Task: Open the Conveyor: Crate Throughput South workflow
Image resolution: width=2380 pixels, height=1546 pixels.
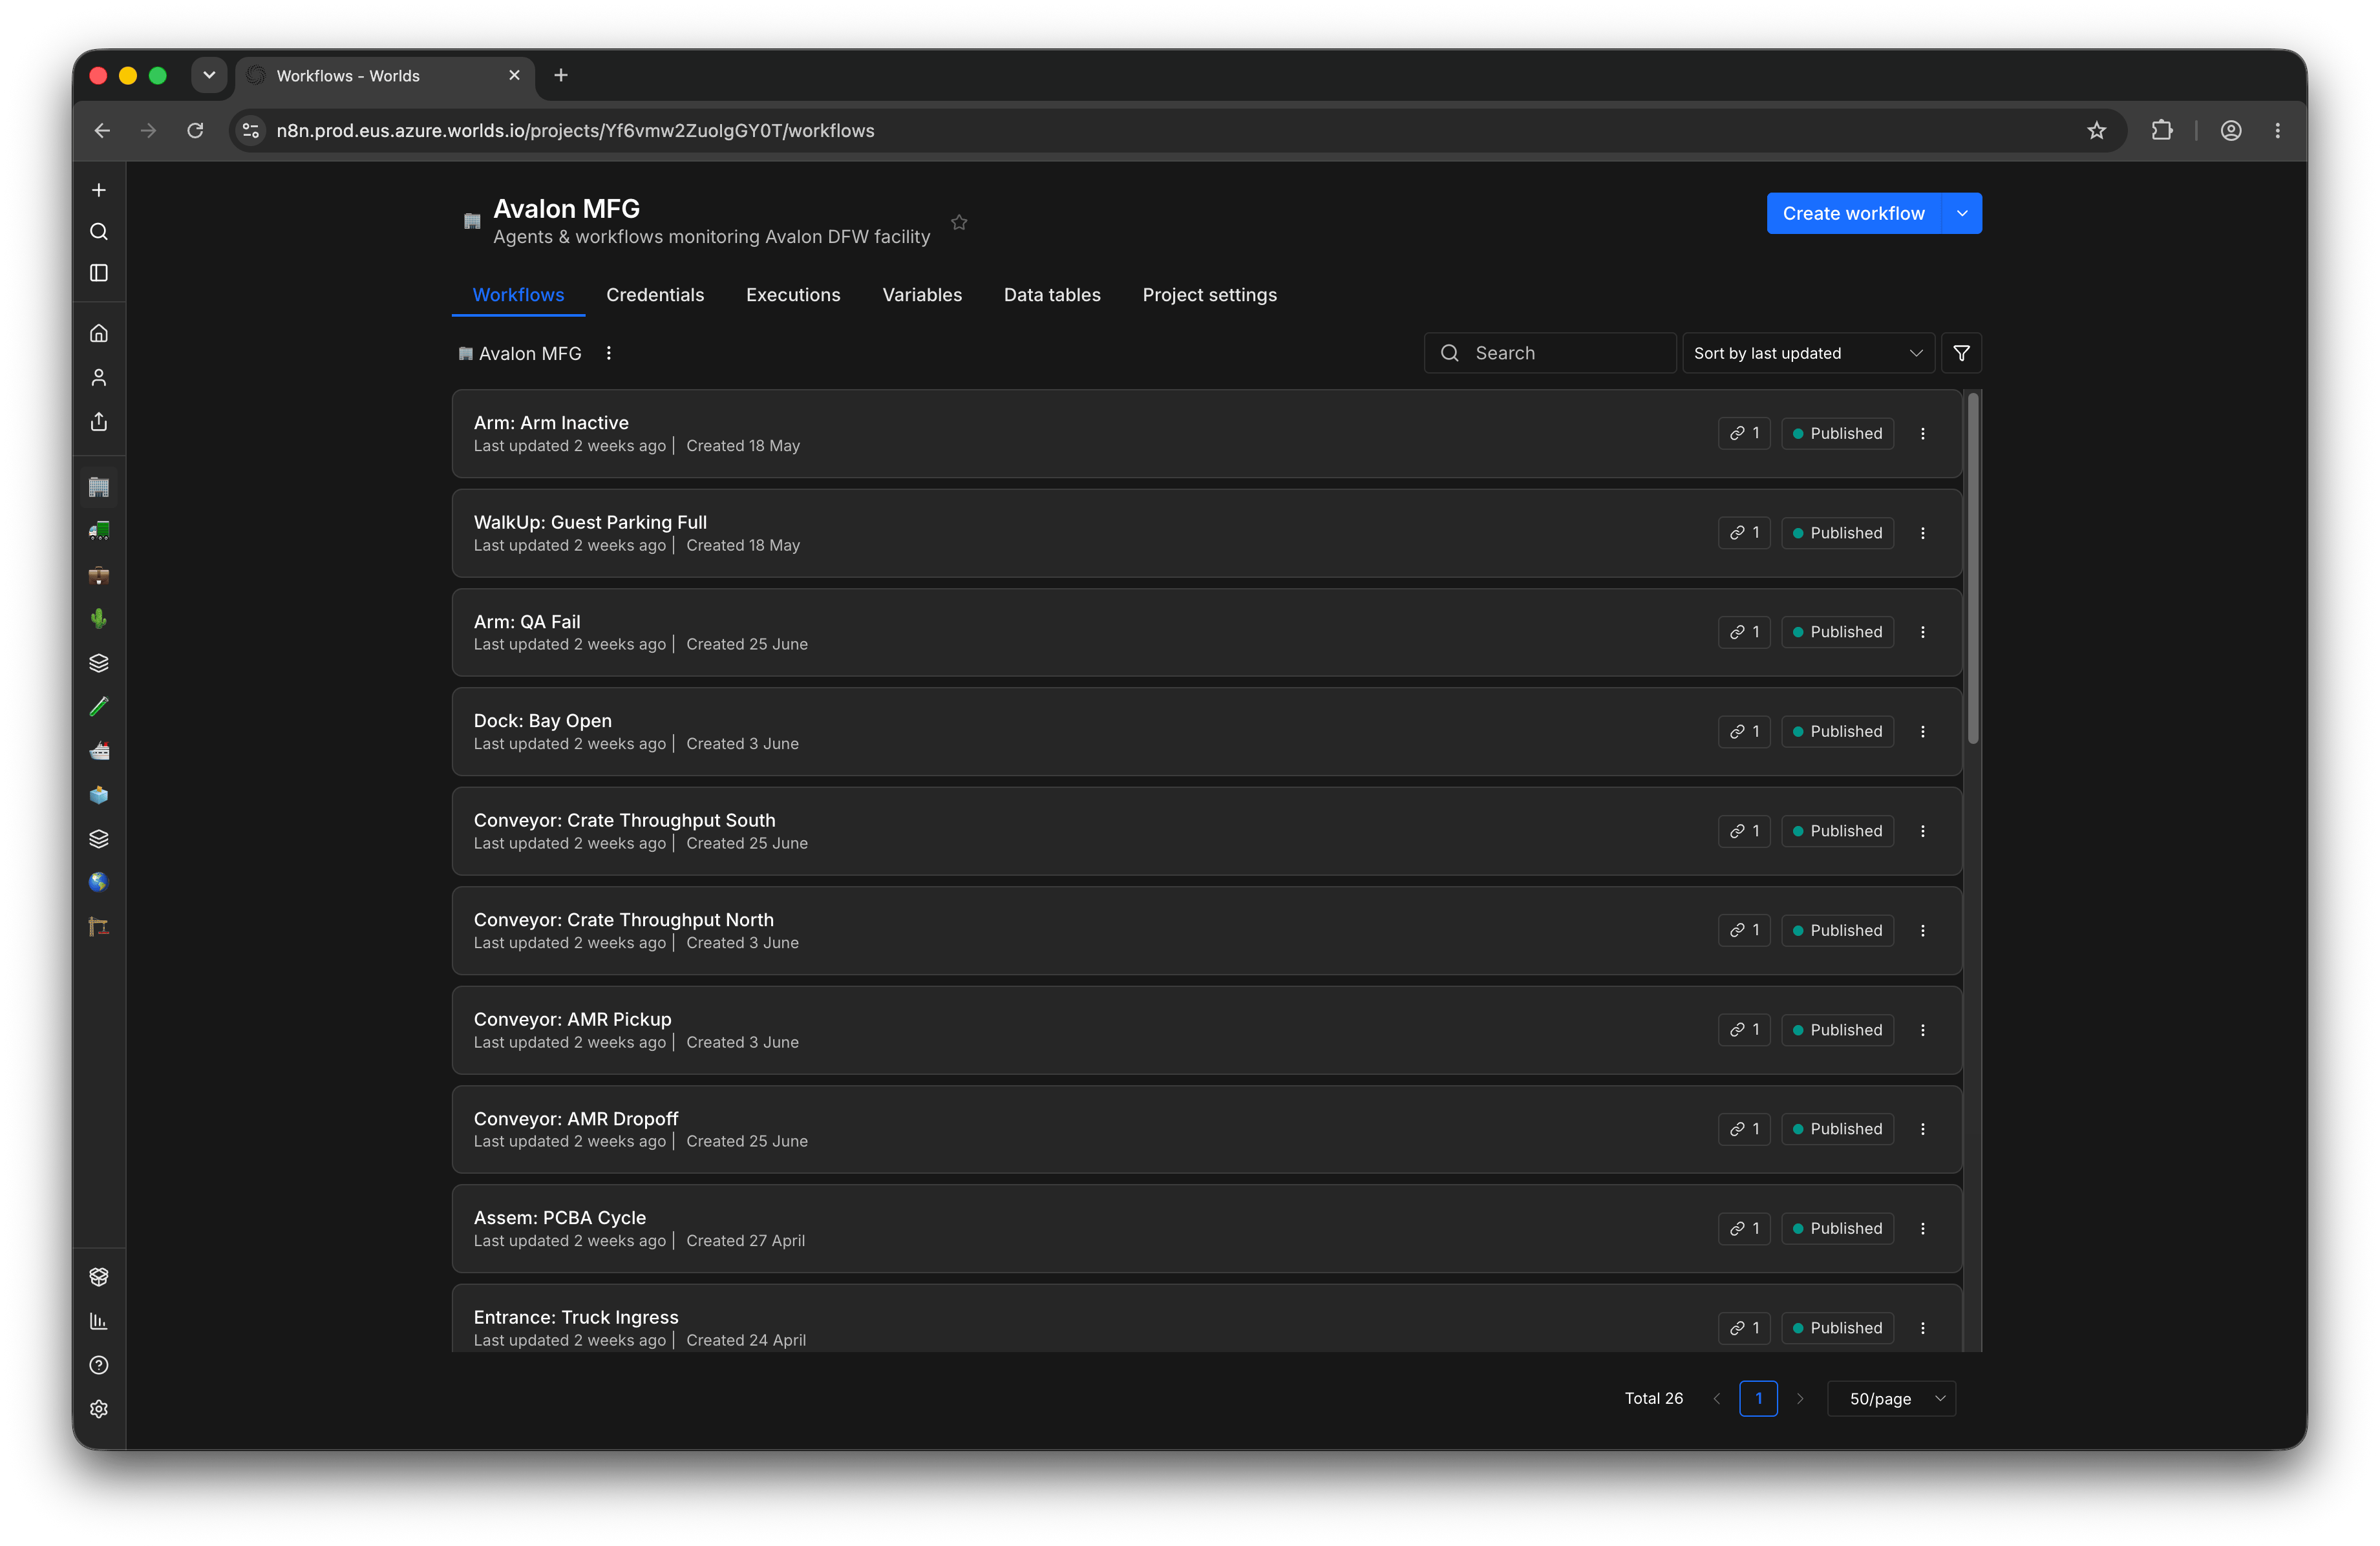Action: coord(1207,831)
